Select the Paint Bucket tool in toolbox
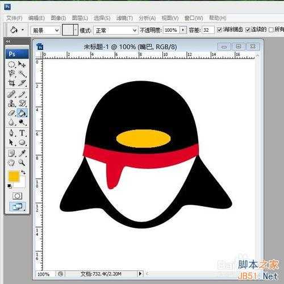 point(22,113)
